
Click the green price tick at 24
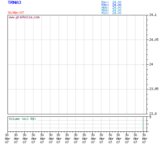[143, 64]
